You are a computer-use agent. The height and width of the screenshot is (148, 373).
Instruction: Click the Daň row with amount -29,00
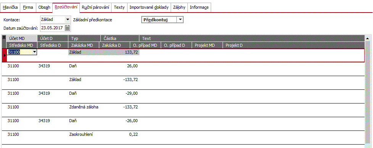tap(183, 96)
